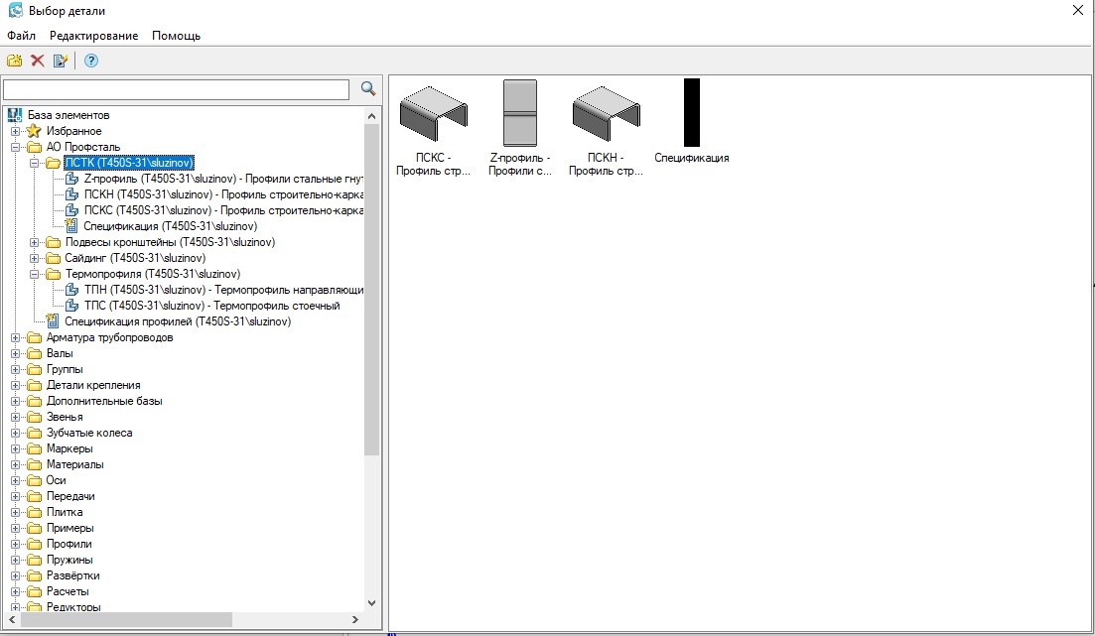Viewport: 1095px width, 636px height.
Task: Click the red delete X toolbar icon
Action: tap(38, 61)
